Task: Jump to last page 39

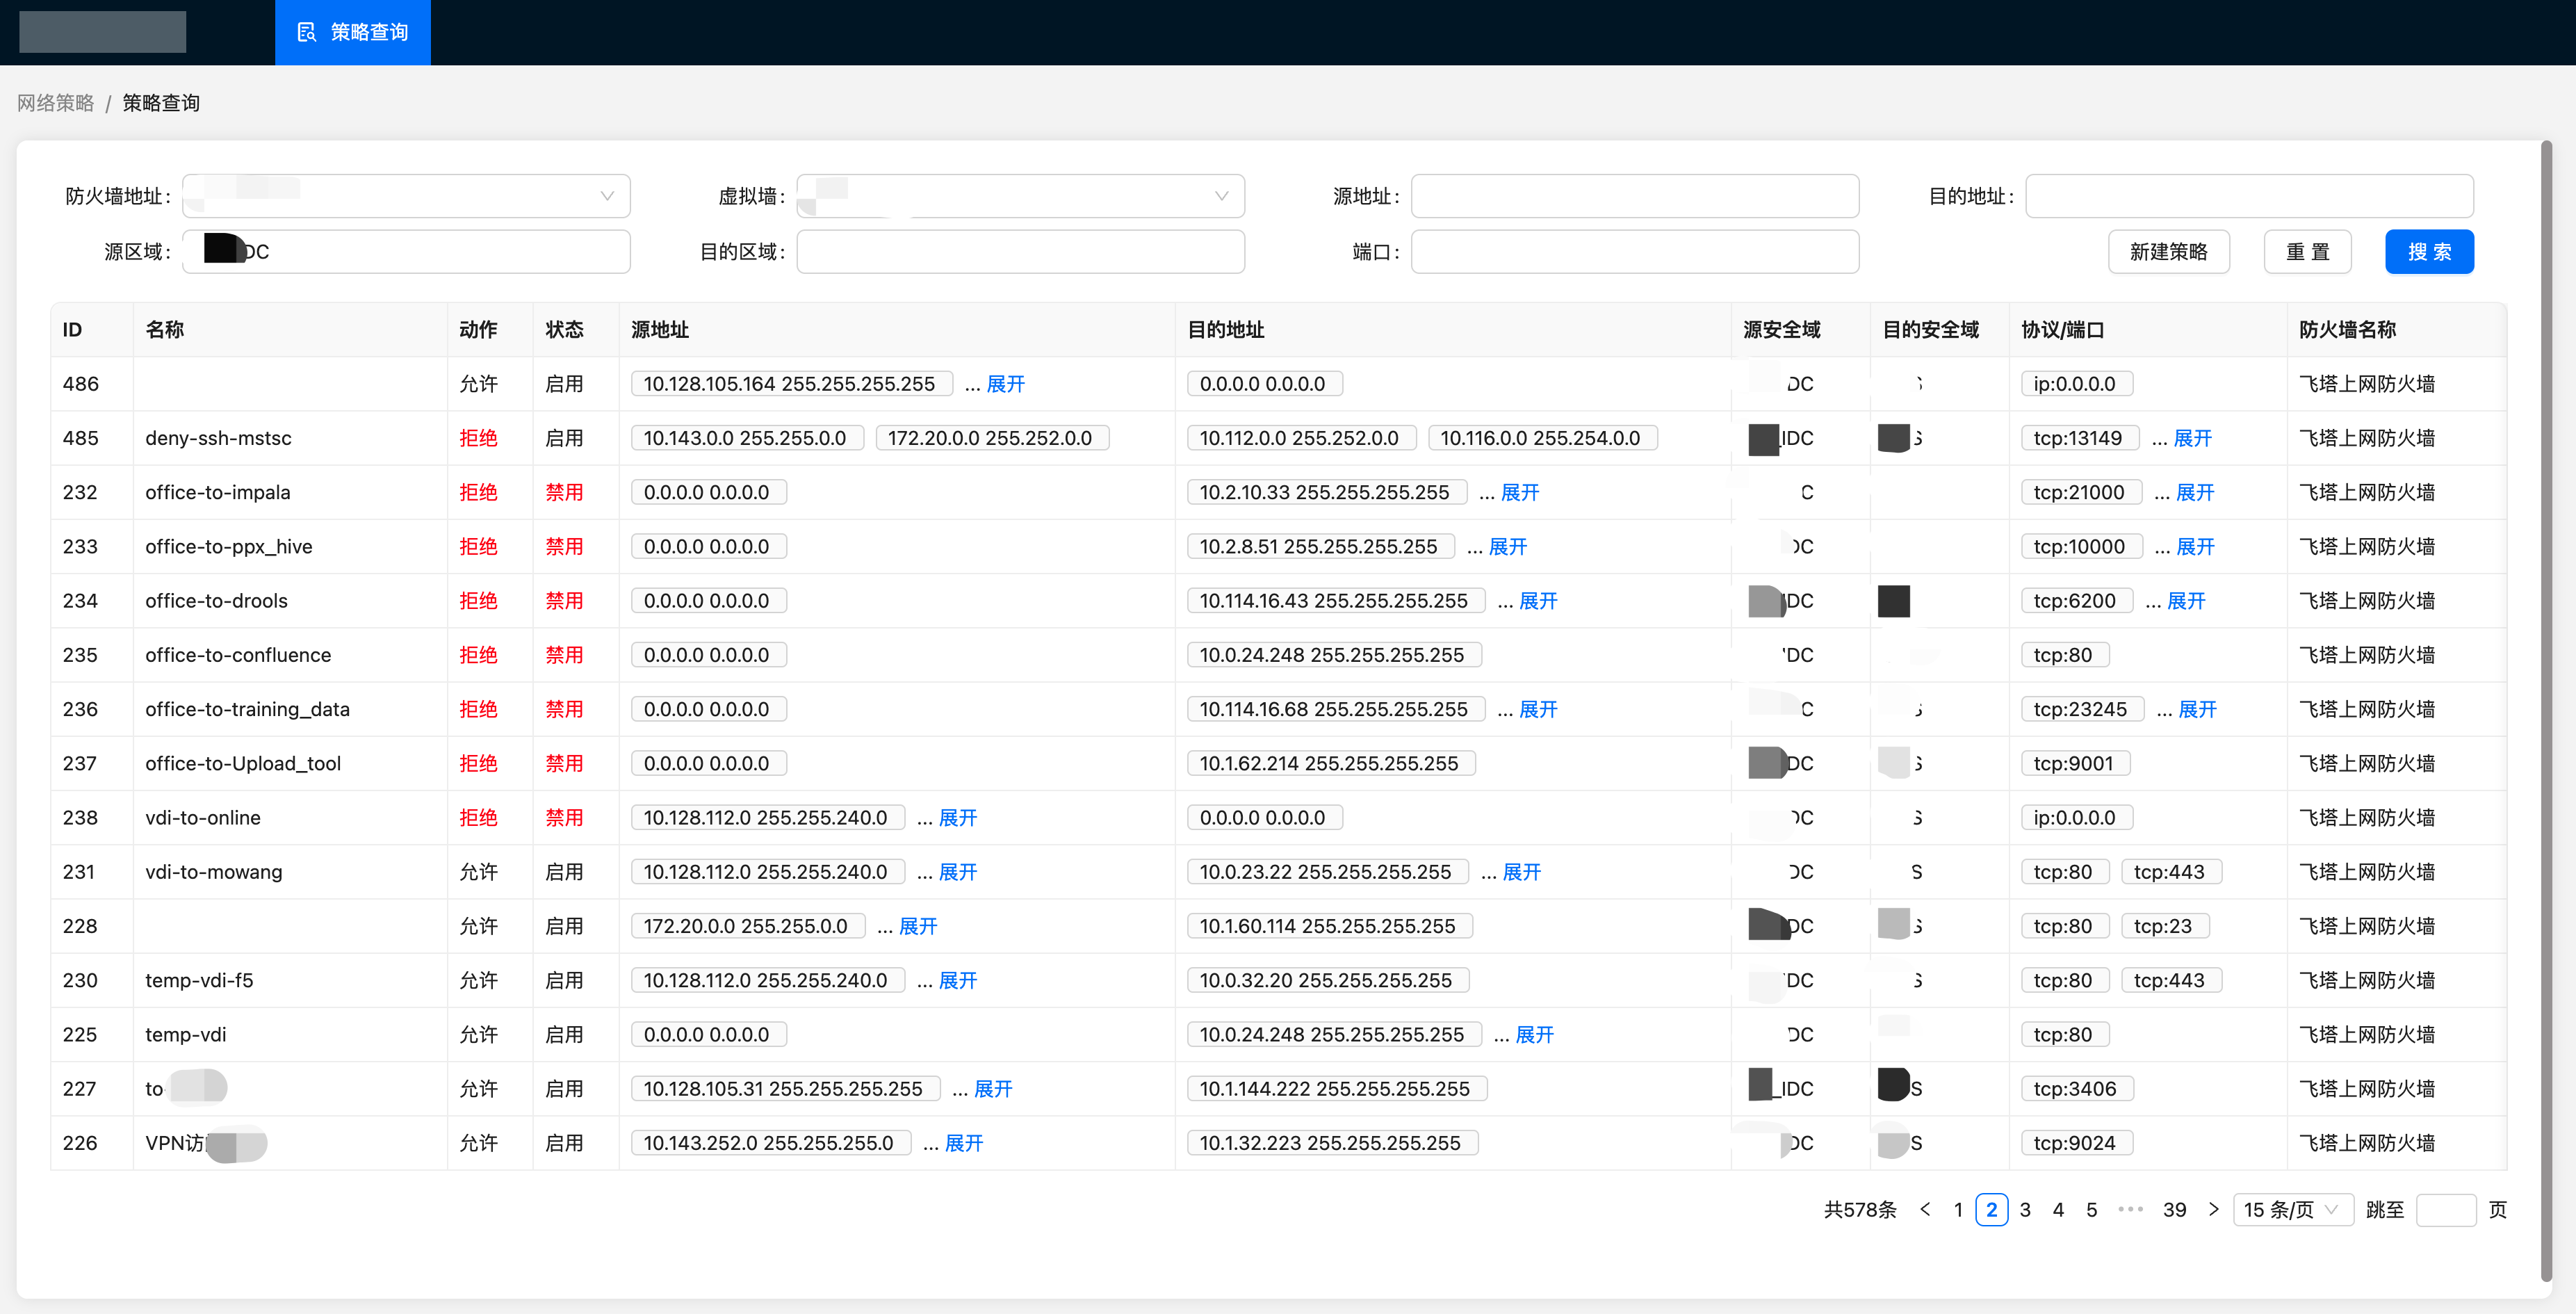Action: click(2174, 1209)
